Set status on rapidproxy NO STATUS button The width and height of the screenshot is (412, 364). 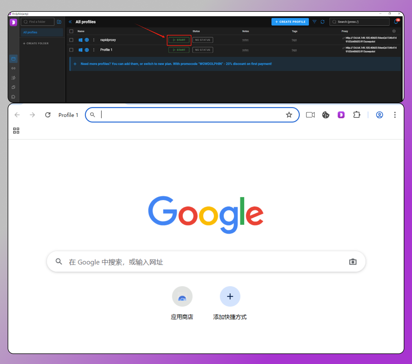click(x=203, y=40)
